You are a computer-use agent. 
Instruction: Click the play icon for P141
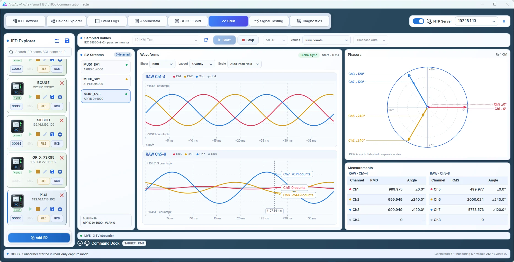pyautogui.click(x=30, y=209)
